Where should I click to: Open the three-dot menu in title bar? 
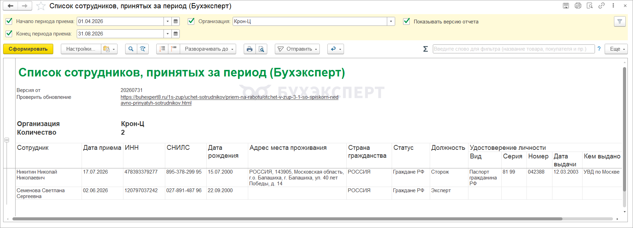coord(613,6)
